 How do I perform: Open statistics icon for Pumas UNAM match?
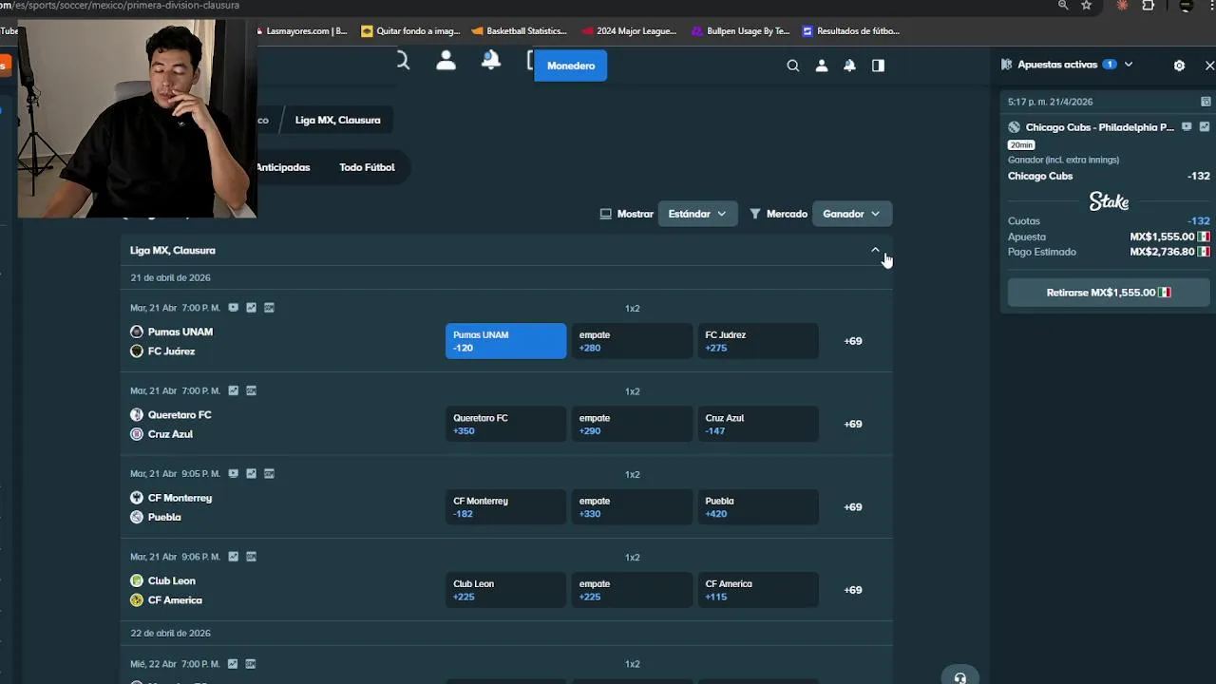tap(251, 308)
